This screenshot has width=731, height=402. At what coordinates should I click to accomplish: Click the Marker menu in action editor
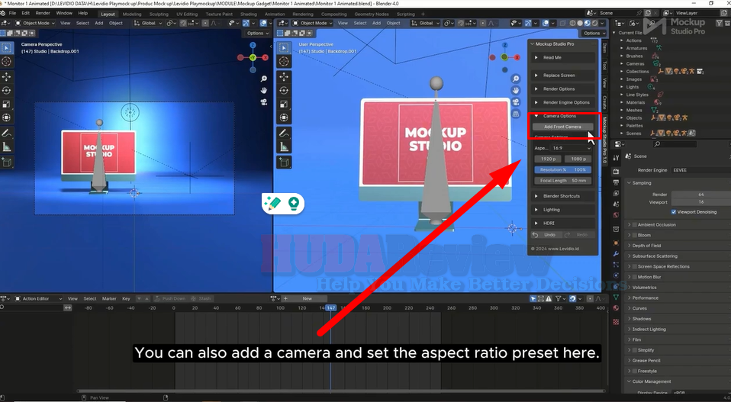point(109,298)
